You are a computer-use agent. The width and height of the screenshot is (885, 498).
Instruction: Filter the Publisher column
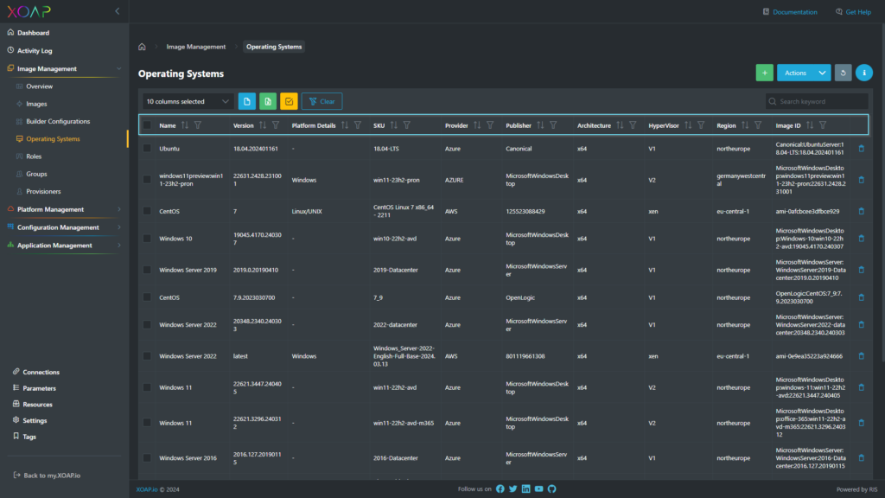(553, 125)
